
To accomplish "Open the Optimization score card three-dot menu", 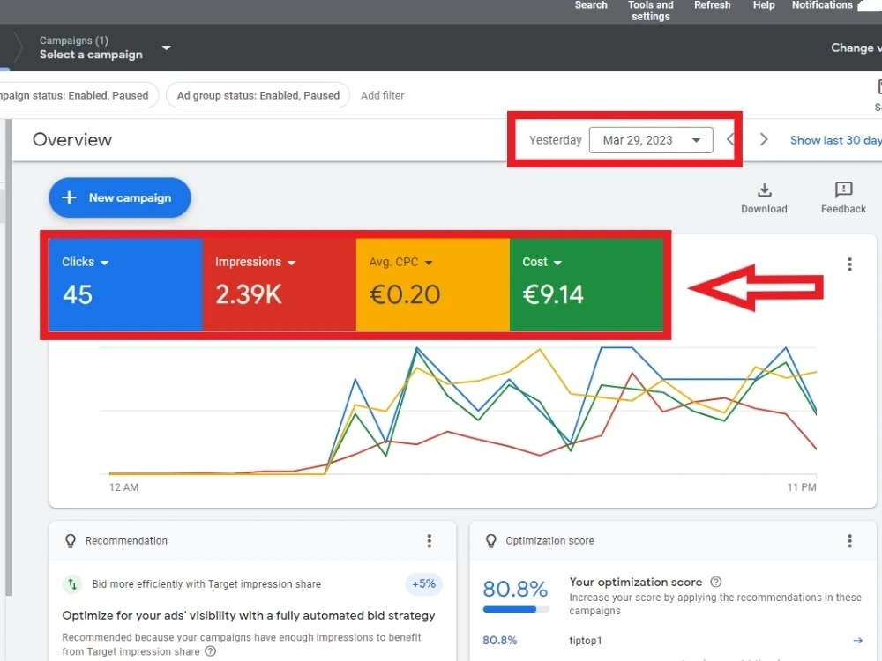I will tap(849, 541).
